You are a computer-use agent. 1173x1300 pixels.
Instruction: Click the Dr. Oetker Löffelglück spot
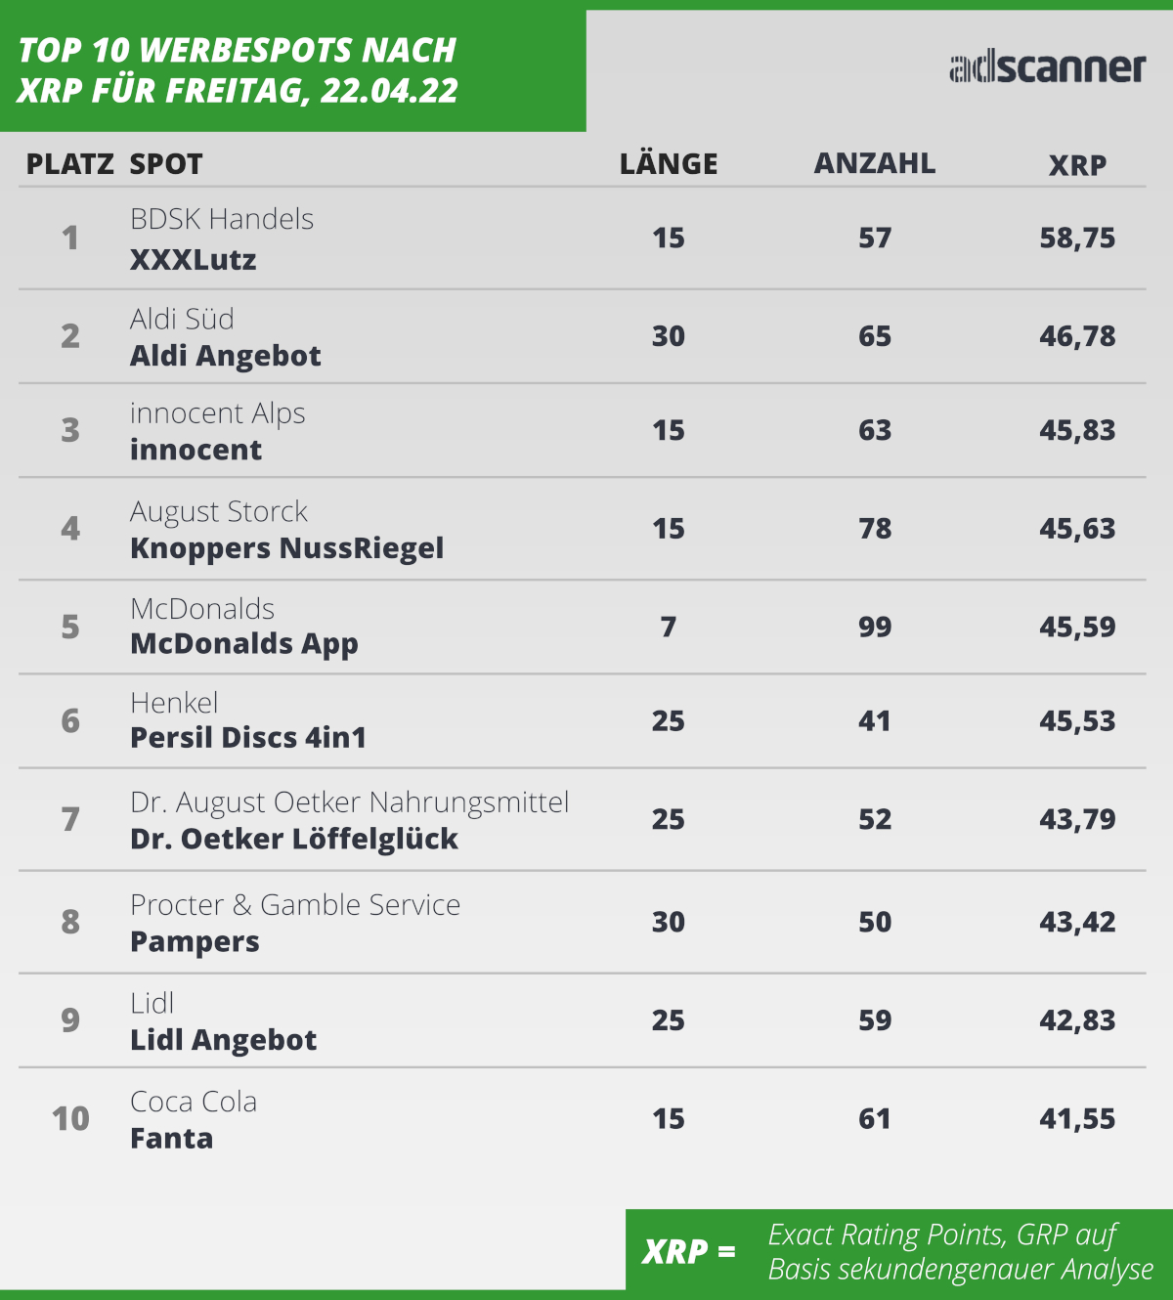tap(294, 839)
